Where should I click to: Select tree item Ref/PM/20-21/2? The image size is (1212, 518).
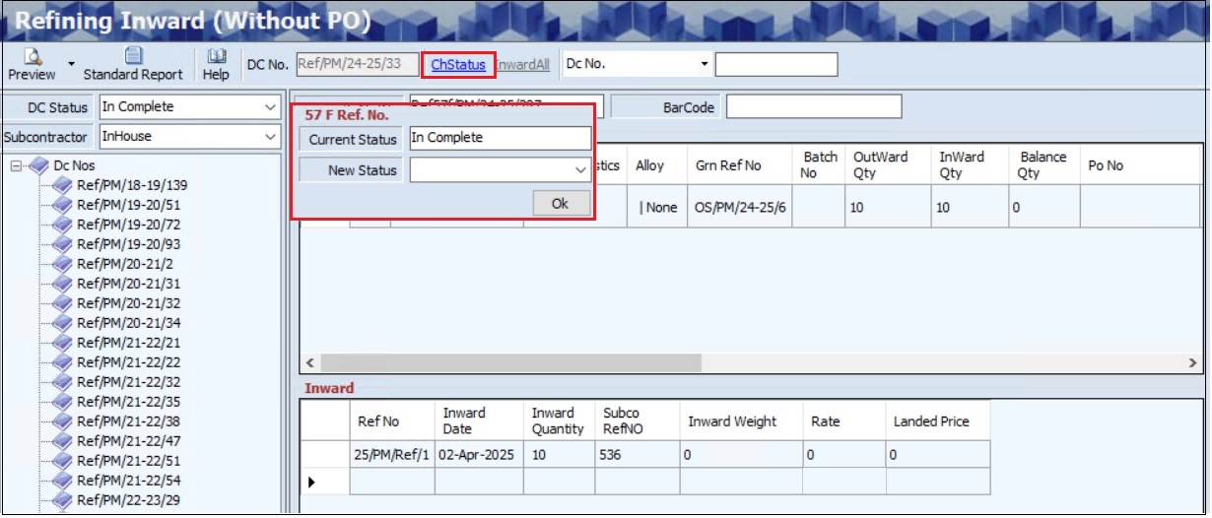pyautogui.click(x=125, y=264)
